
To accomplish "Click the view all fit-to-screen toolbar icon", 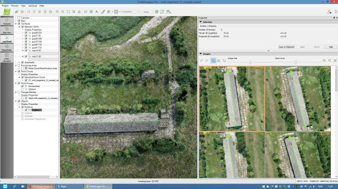I will pos(68,12).
